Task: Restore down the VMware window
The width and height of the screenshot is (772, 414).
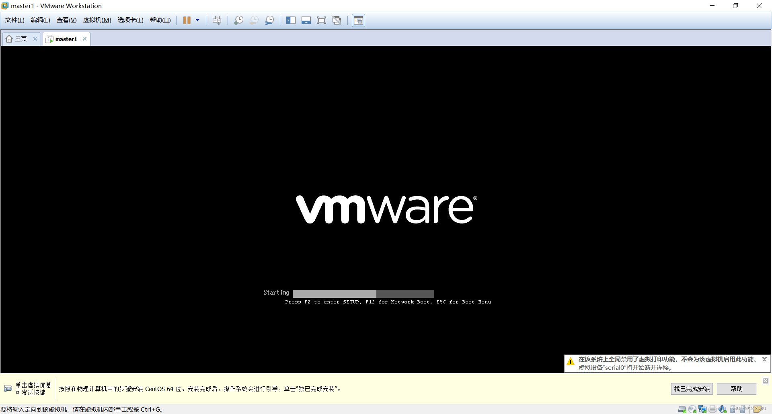Action: (x=735, y=6)
